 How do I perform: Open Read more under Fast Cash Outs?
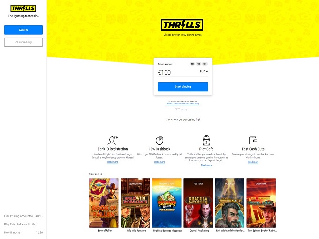253,162
